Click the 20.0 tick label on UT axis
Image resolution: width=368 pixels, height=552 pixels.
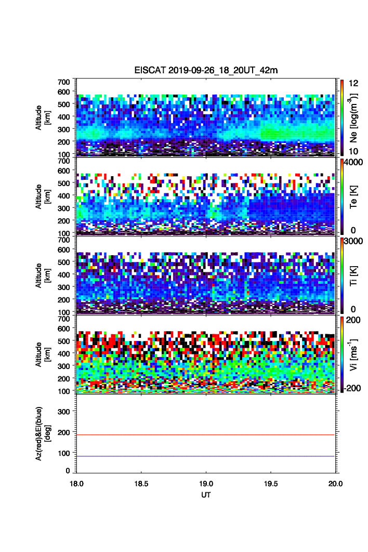point(335,483)
